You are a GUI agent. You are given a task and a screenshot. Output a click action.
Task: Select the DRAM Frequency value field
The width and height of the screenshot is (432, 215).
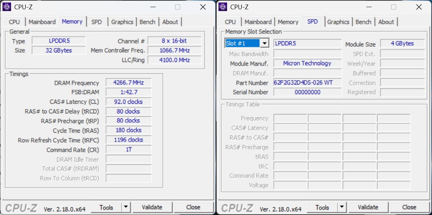point(128,82)
